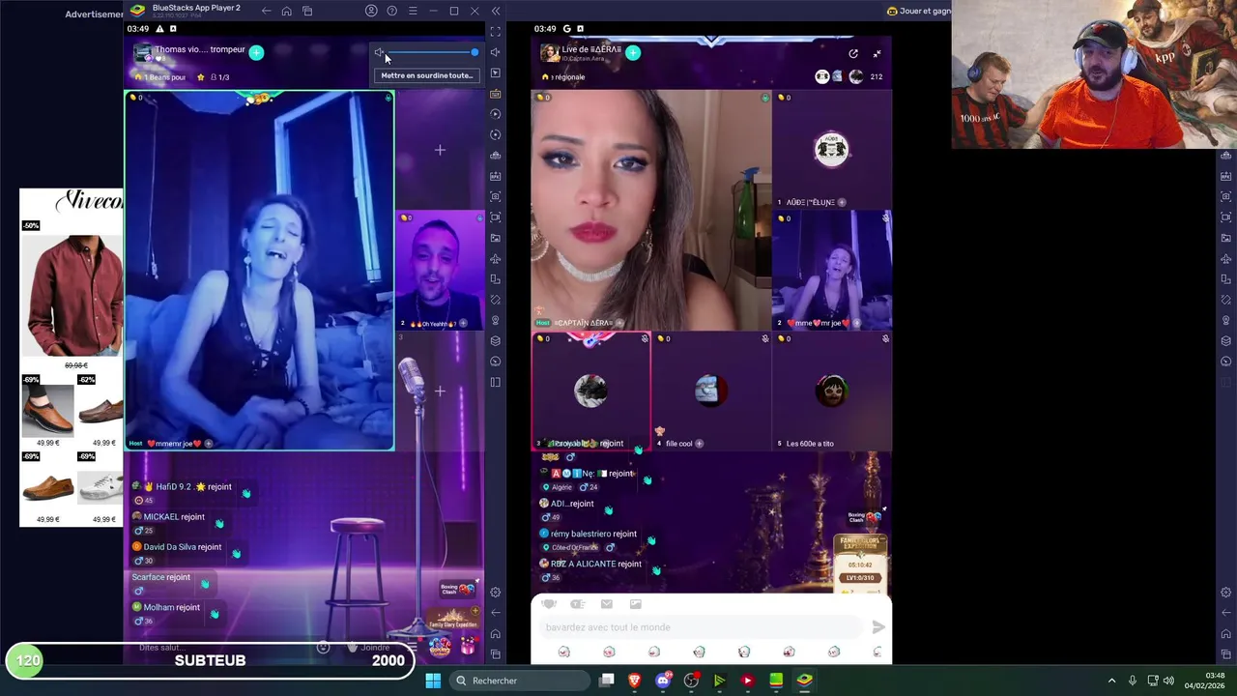This screenshot has height=696, width=1237.
Task: Open Boxing Clash icon in right stream
Action: pos(865,517)
